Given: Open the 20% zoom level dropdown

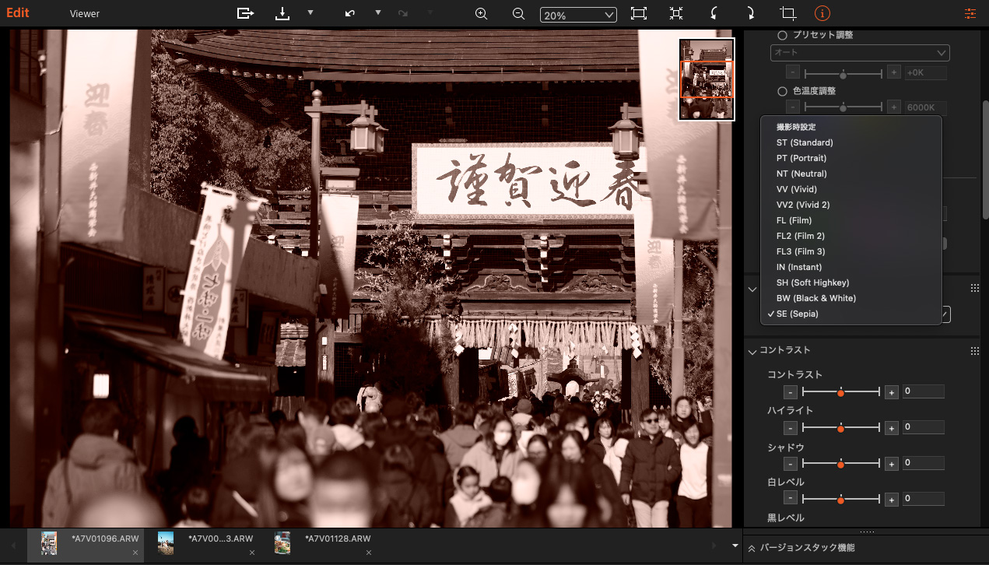Looking at the screenshot, I should coord(578,15).
